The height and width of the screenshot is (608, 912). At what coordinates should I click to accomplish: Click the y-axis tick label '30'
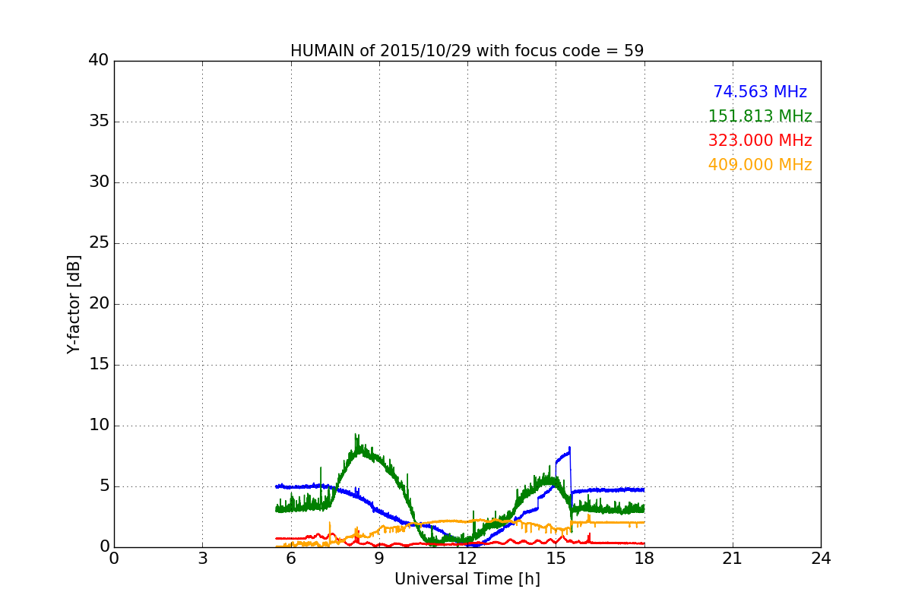[99, 182]
